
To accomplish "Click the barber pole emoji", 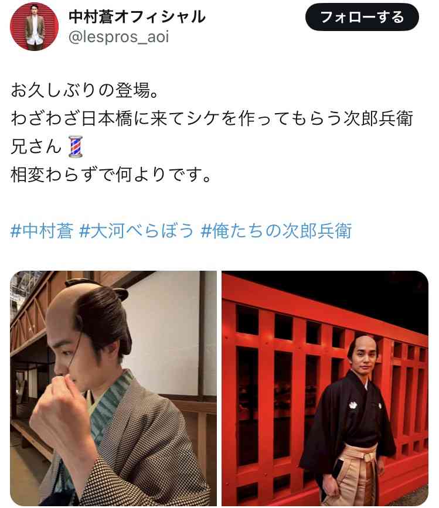I will click(x=76, y=146).
